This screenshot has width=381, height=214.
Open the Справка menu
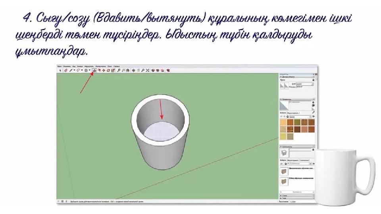117,67
